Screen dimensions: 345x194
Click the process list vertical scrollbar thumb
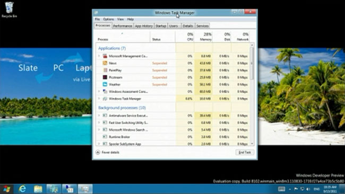[x=252, y=64]
